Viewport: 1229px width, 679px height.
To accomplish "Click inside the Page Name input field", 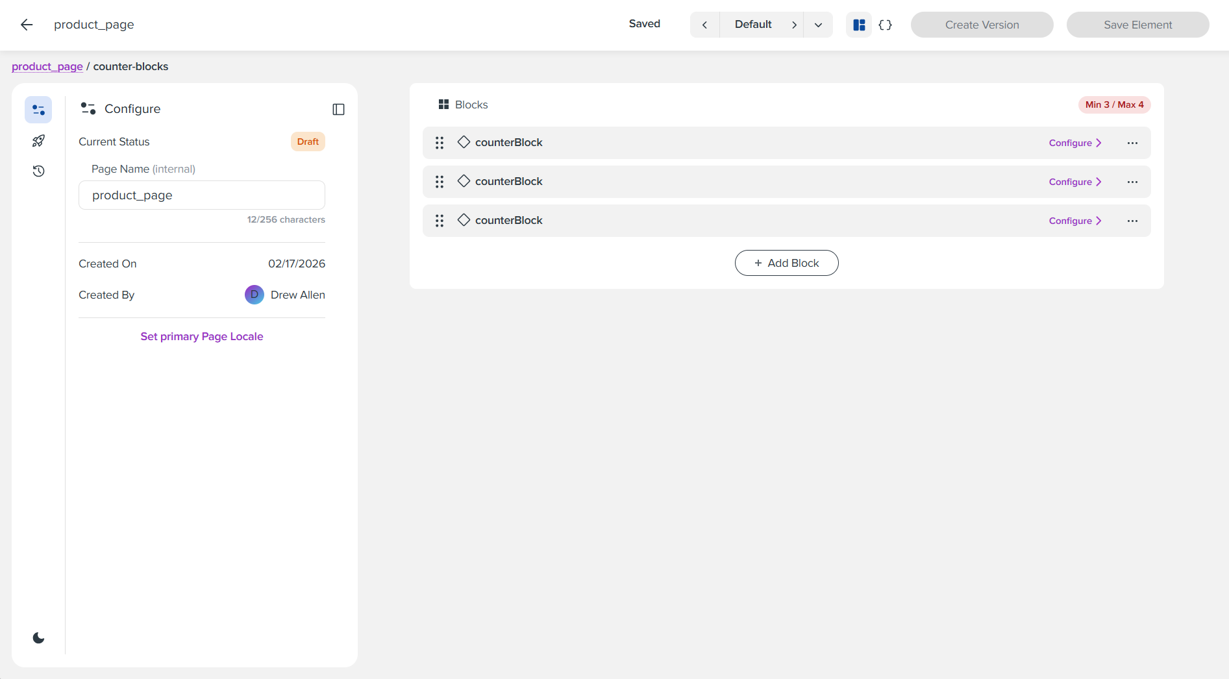I will (x=201, y=195).
